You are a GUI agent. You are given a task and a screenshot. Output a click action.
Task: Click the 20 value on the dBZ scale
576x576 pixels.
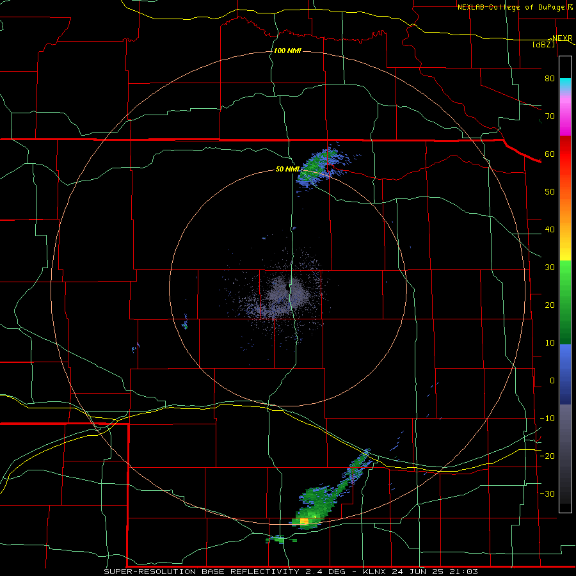point(550,305)
